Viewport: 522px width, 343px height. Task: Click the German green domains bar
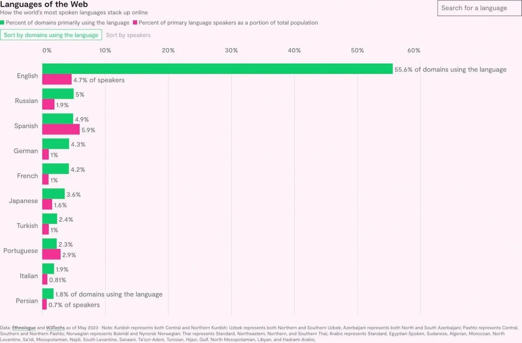(55, 144)
